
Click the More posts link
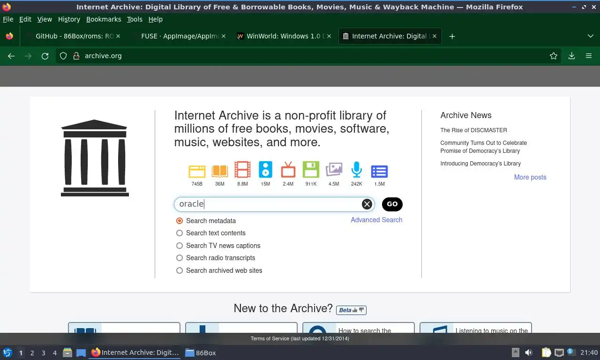530,177
